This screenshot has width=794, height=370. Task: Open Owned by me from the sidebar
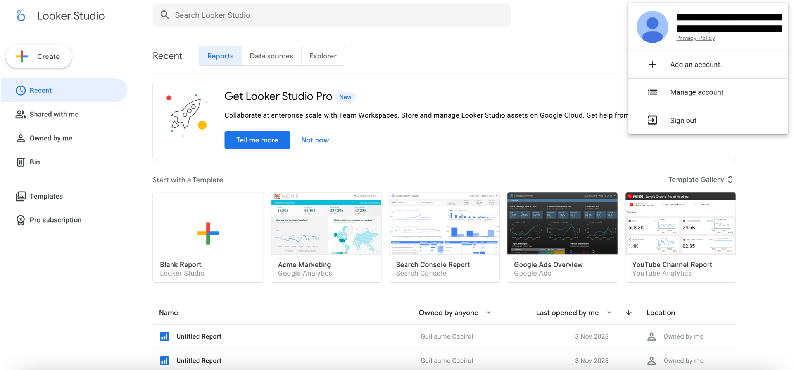coord(51,138)
